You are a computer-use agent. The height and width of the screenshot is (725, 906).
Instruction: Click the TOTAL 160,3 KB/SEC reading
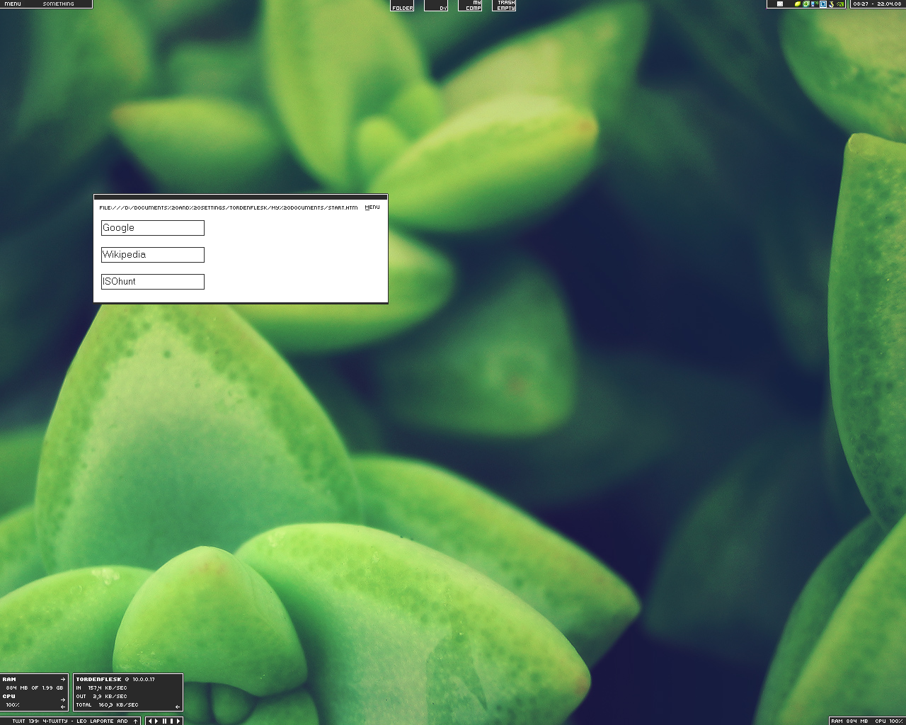(x=107, y=704)
